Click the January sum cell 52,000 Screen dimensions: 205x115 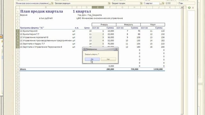111,41
